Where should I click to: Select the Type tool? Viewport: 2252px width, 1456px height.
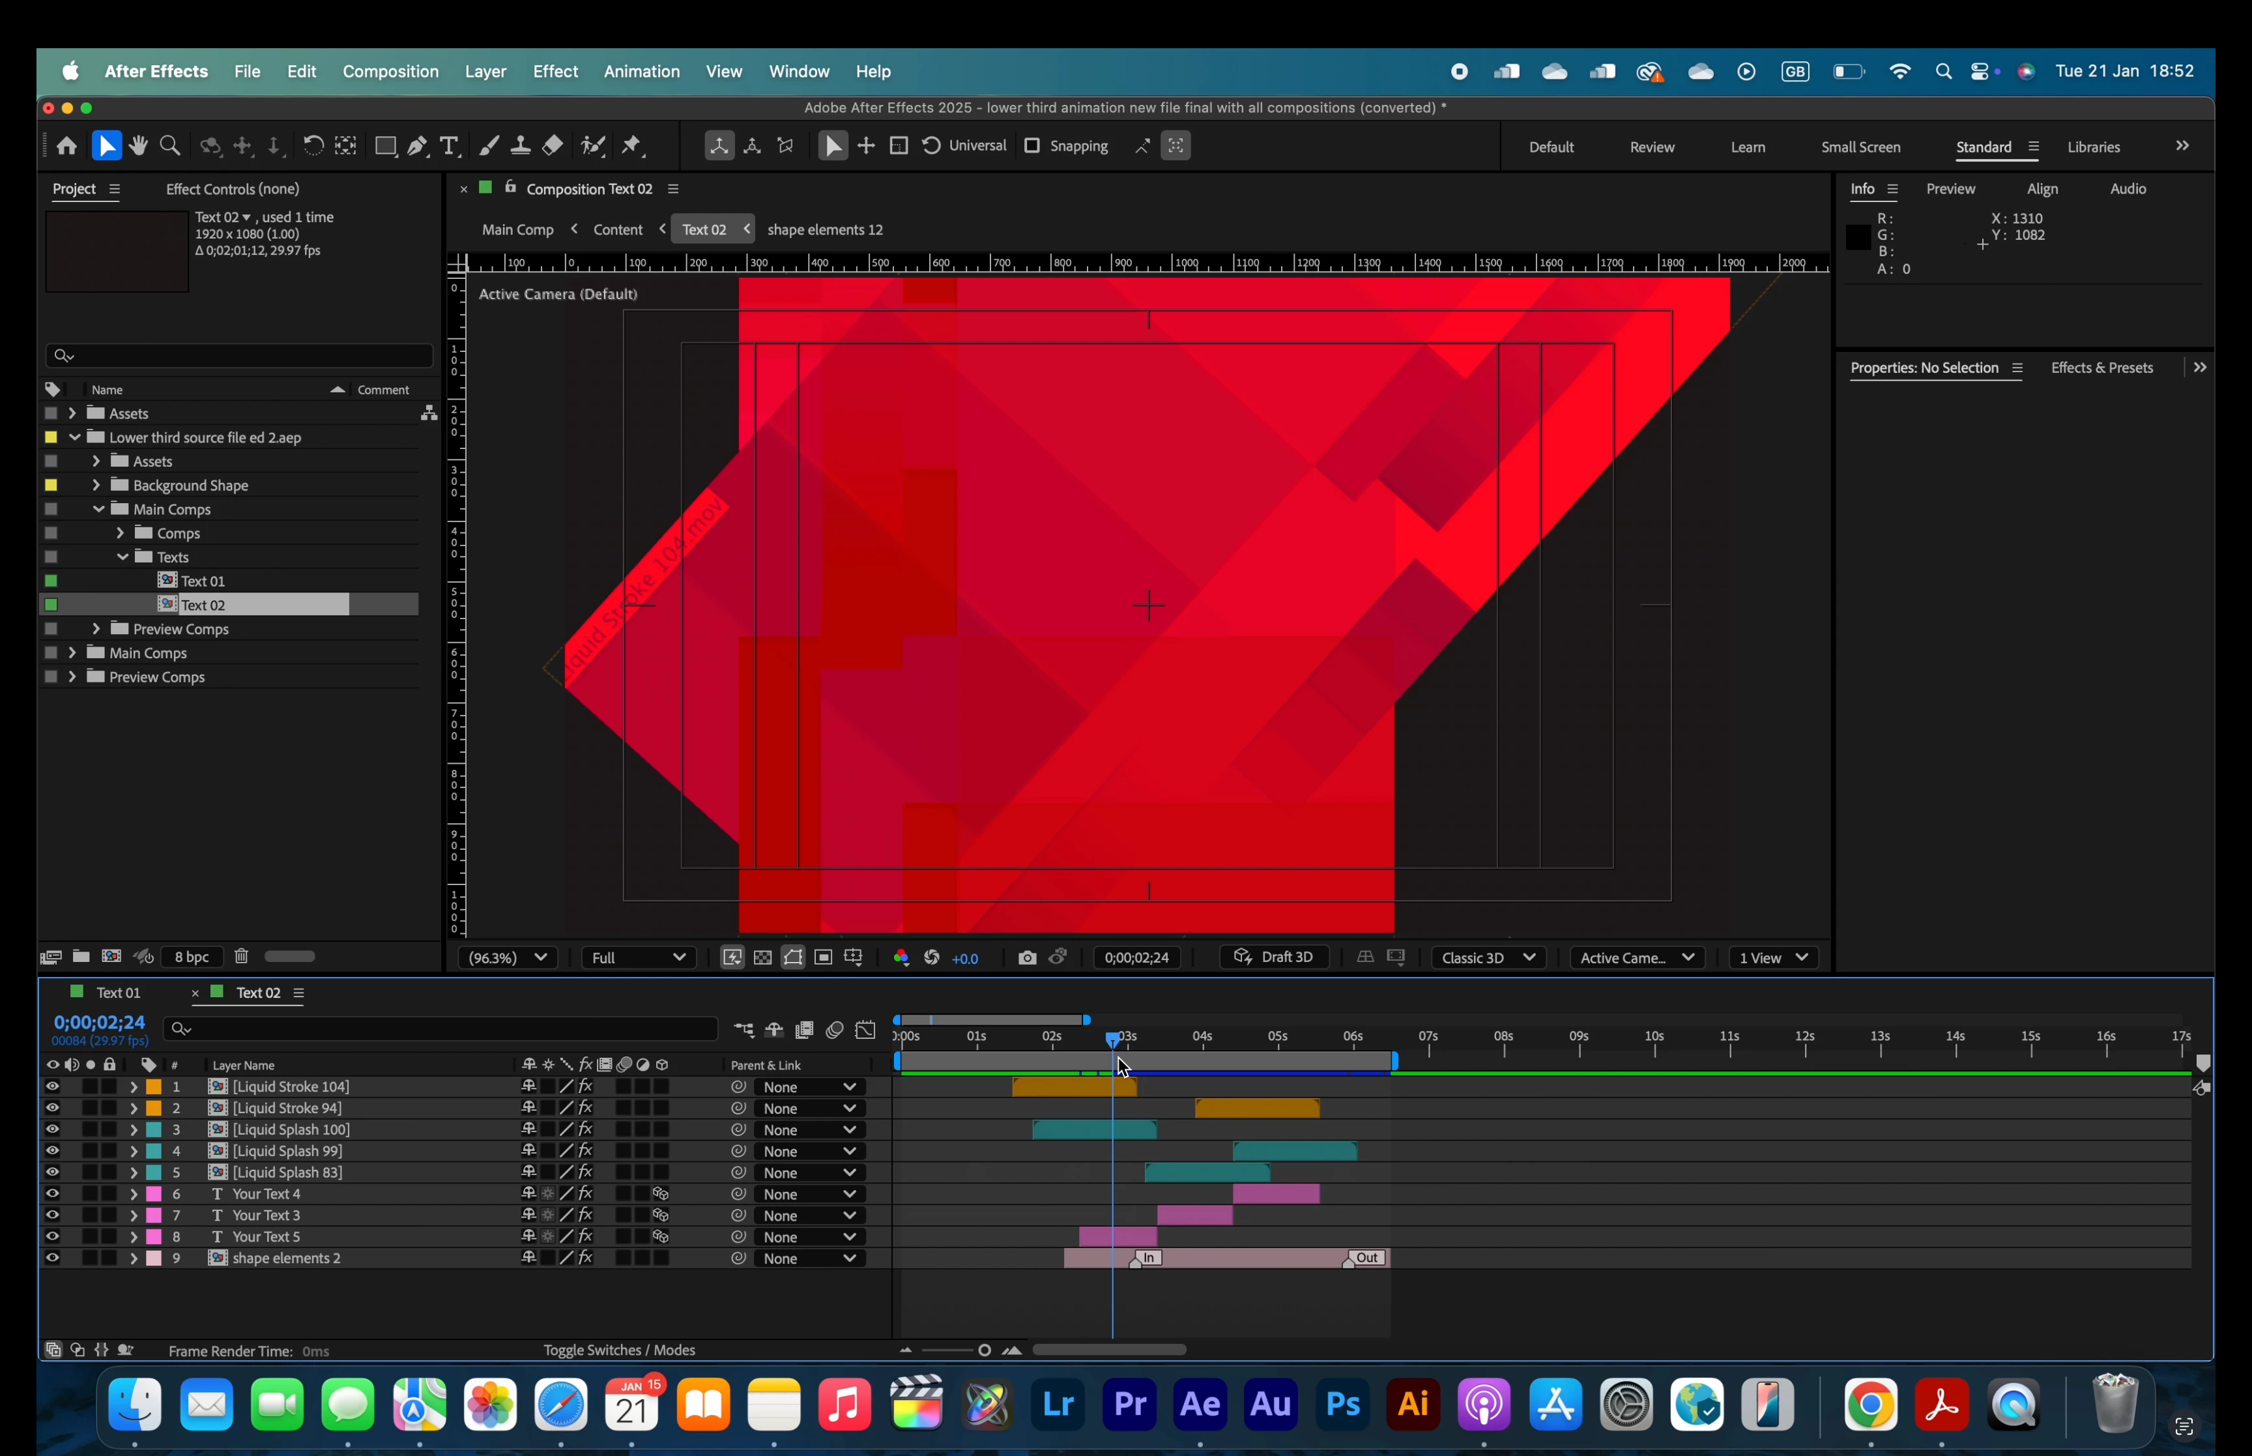pos(450,147)
